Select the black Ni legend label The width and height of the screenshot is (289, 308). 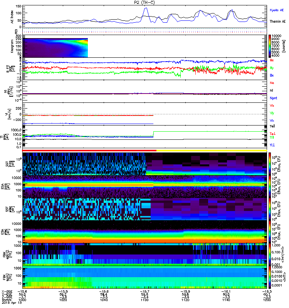(271, 90)
